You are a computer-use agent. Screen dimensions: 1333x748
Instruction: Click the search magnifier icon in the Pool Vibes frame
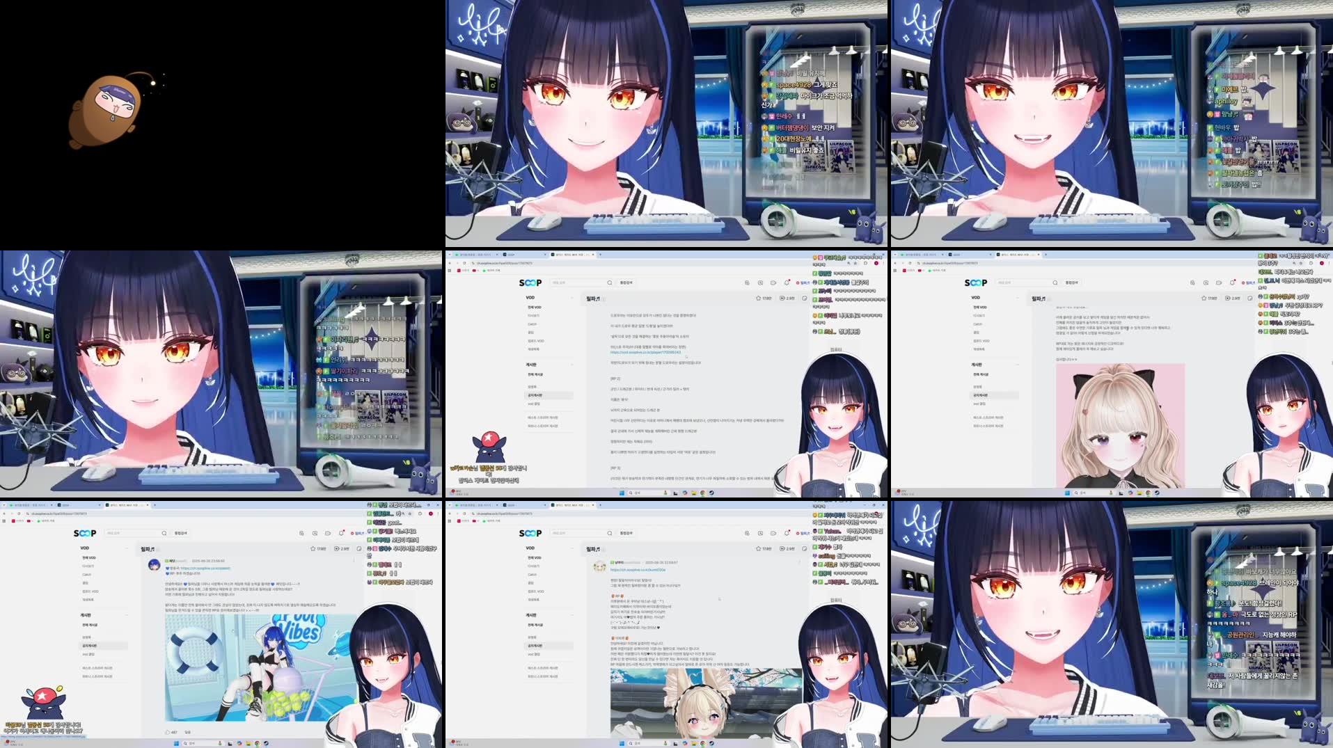click(164, 533)
